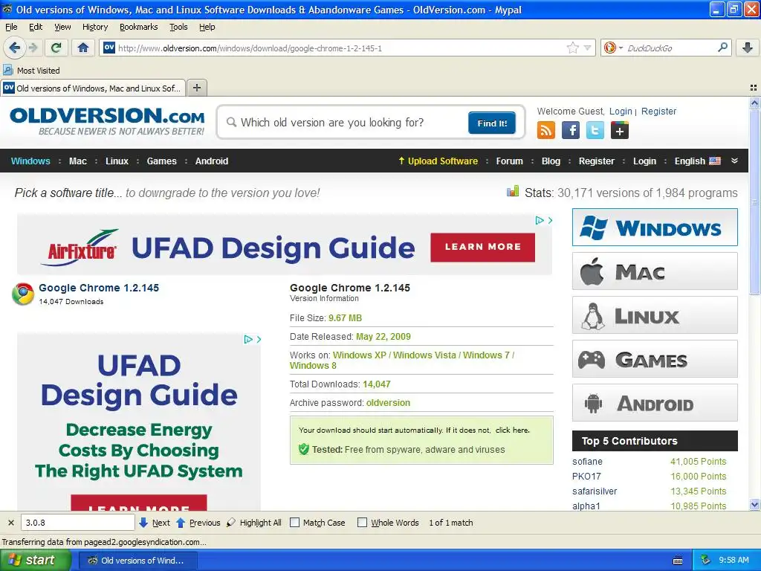This screenshot has width=761, height=571.
Task: Click the big Linux sidebar button
Action: (x=655, y=315)
